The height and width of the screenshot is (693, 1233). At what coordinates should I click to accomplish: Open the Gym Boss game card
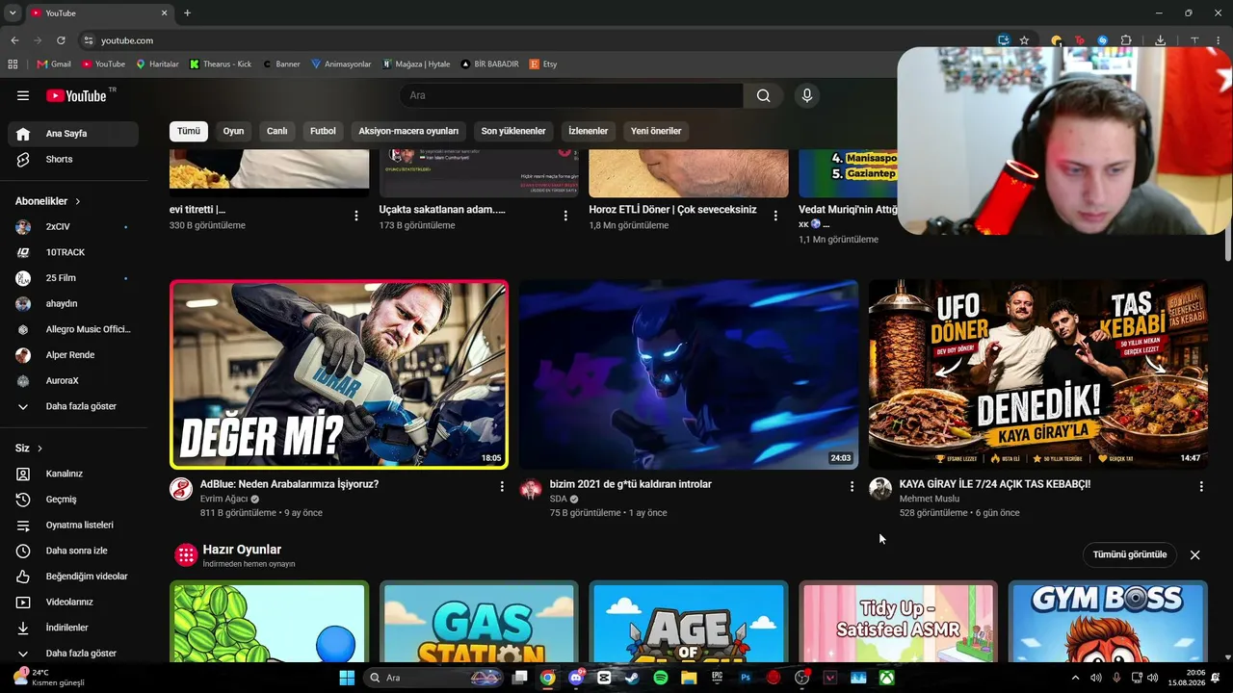click(1108, 622)
